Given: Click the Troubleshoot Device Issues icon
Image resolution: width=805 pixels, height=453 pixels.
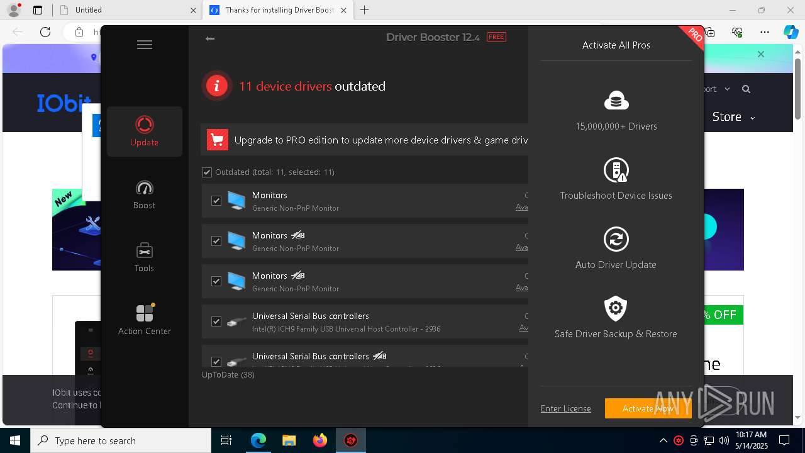Looking at the screenshot, I should click(616, 170).
